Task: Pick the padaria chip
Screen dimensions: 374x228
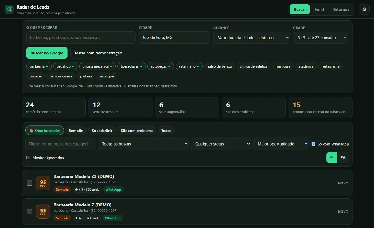Action: tap(86, 76)
